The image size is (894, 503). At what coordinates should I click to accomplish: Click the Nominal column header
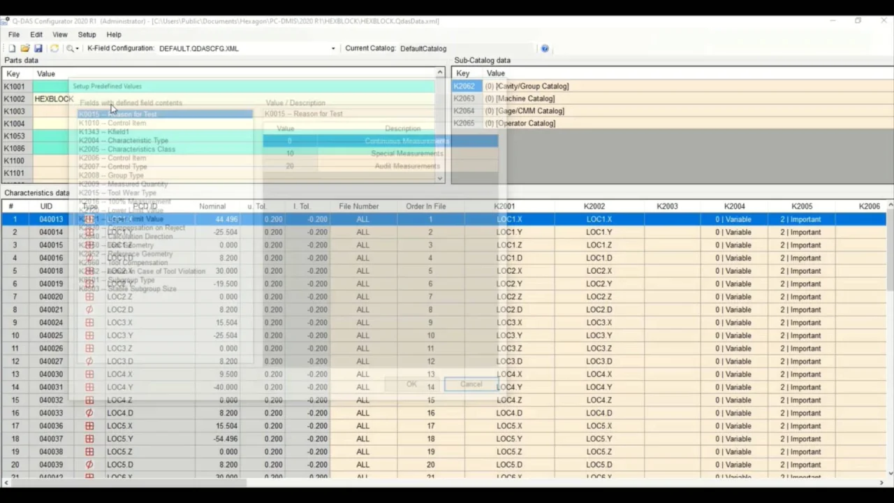pos(212,206)
